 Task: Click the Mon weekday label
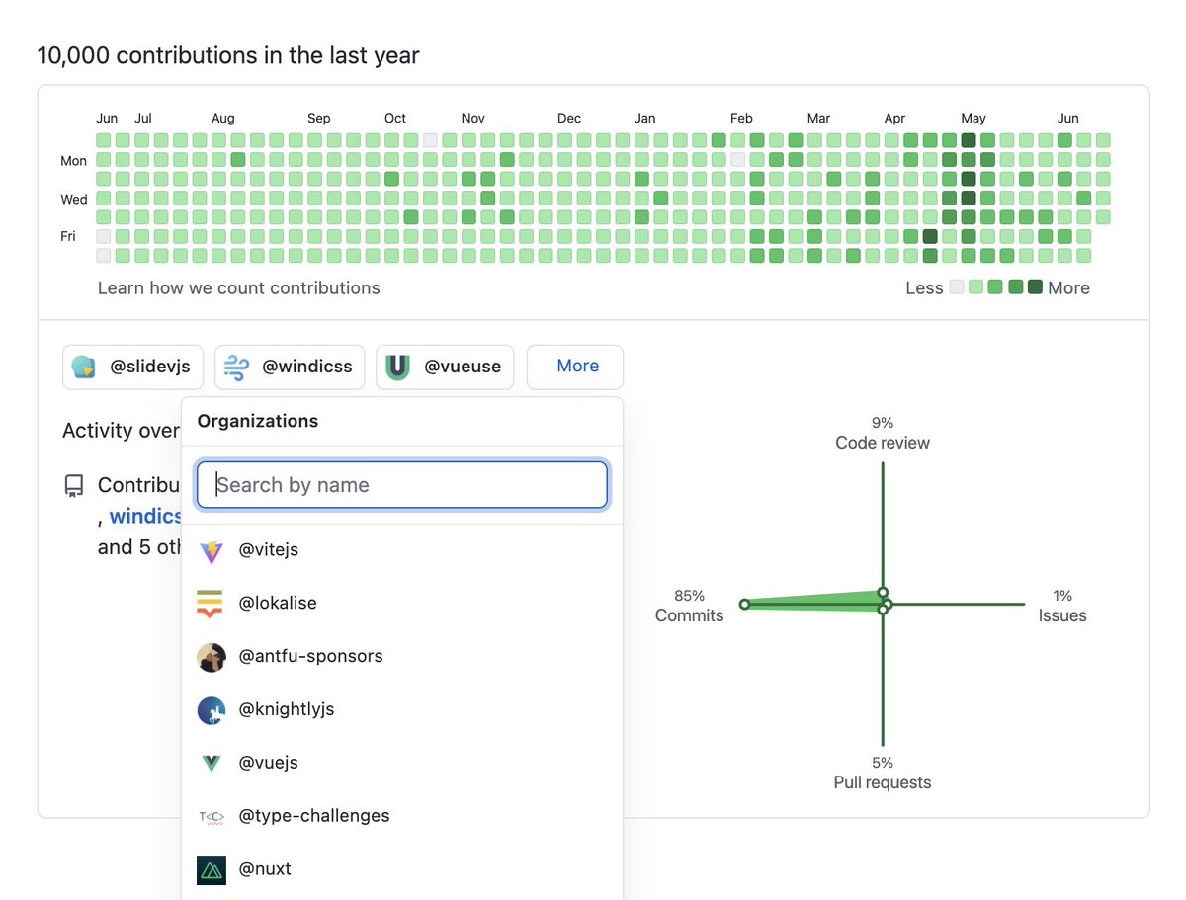[x=74, y=160]
